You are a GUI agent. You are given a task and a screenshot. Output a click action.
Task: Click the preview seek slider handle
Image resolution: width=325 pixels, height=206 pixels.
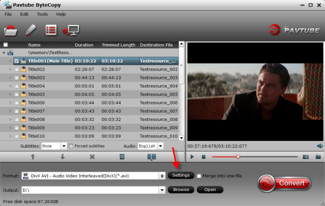click(x=238, y=156)
